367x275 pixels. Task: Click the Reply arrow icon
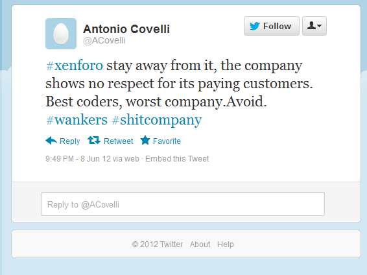pyautogui.click(x=51, y=141)
